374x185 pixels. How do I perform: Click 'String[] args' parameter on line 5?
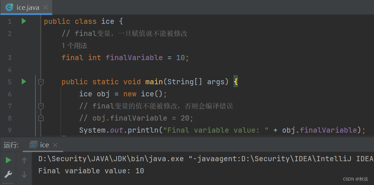(x=196, y=82)
